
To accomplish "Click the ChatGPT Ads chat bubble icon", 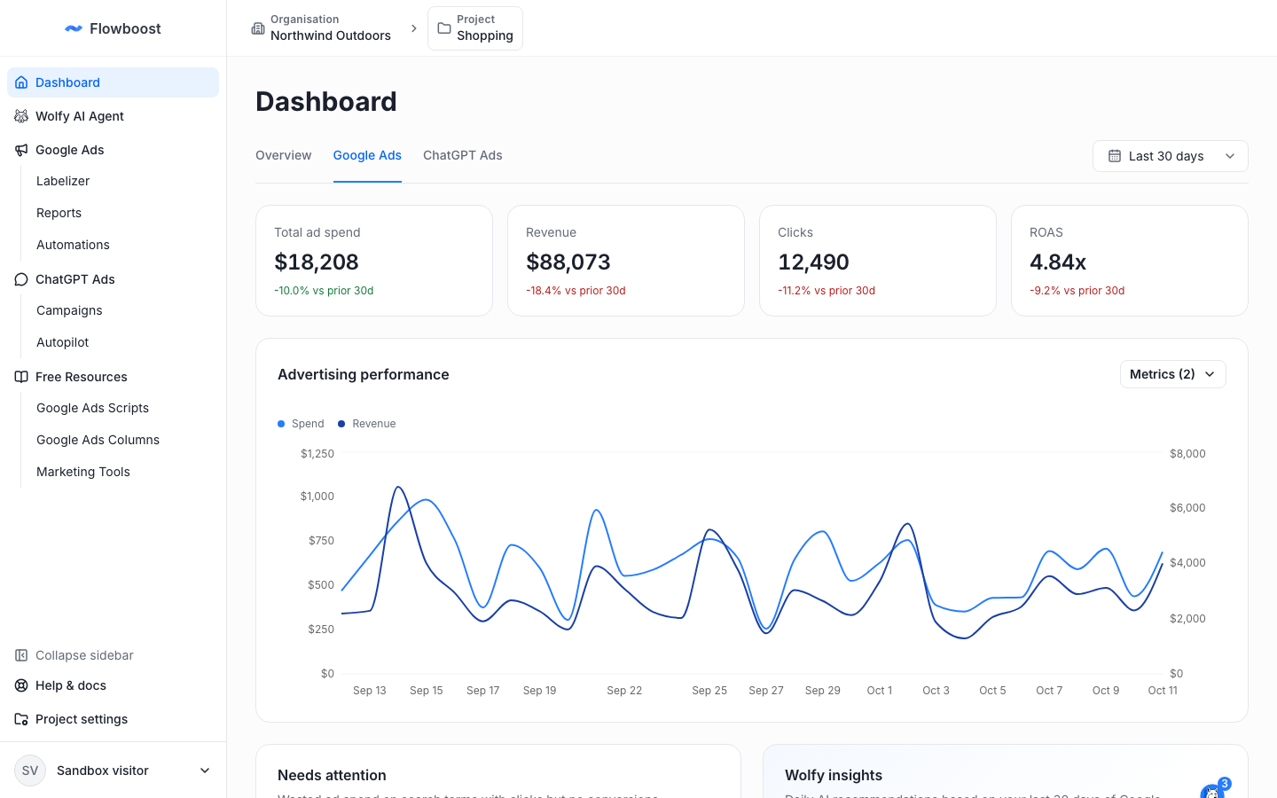I will coord(21,279).
